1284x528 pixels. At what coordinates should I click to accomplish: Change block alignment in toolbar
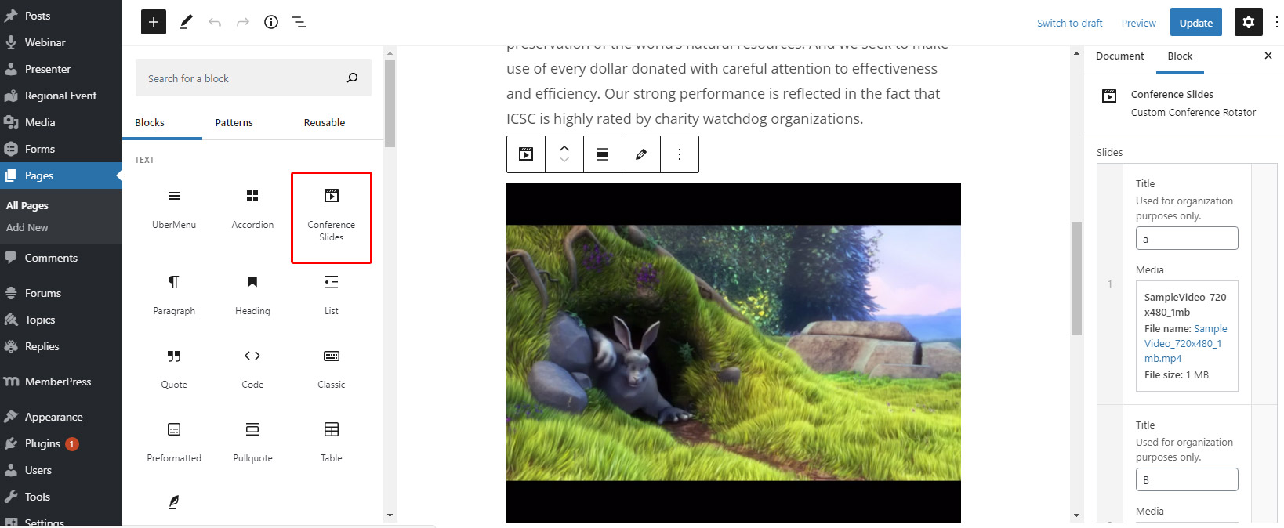click(x=603, y=154)
